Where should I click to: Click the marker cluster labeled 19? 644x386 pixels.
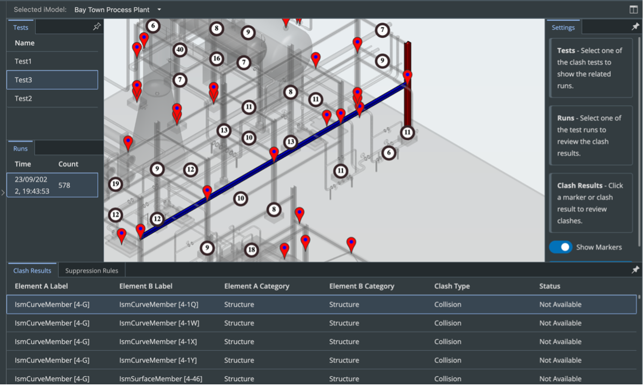[115, 184]
